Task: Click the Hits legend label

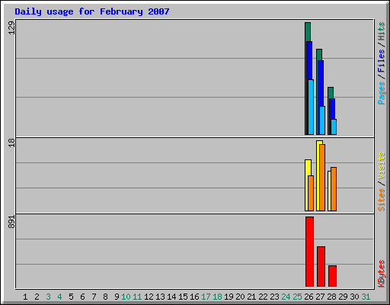Action: point(381,31)
